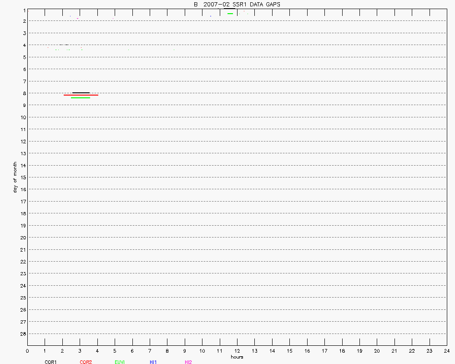Select the short green EUVI bar on day 1
Viewport: 455px width, 364px height.
230,14
